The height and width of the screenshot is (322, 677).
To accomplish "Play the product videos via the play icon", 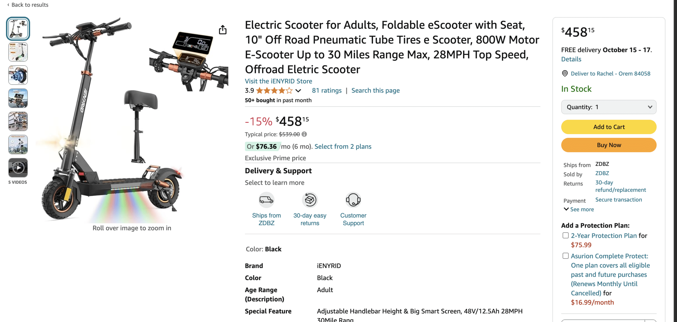I will click(x=18, y=167).
